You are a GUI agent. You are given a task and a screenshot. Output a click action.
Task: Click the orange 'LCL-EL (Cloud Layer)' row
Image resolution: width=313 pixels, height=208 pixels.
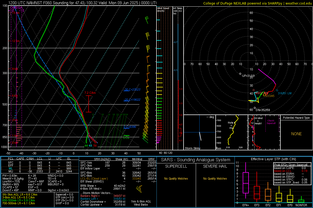[x=118, y=179]
